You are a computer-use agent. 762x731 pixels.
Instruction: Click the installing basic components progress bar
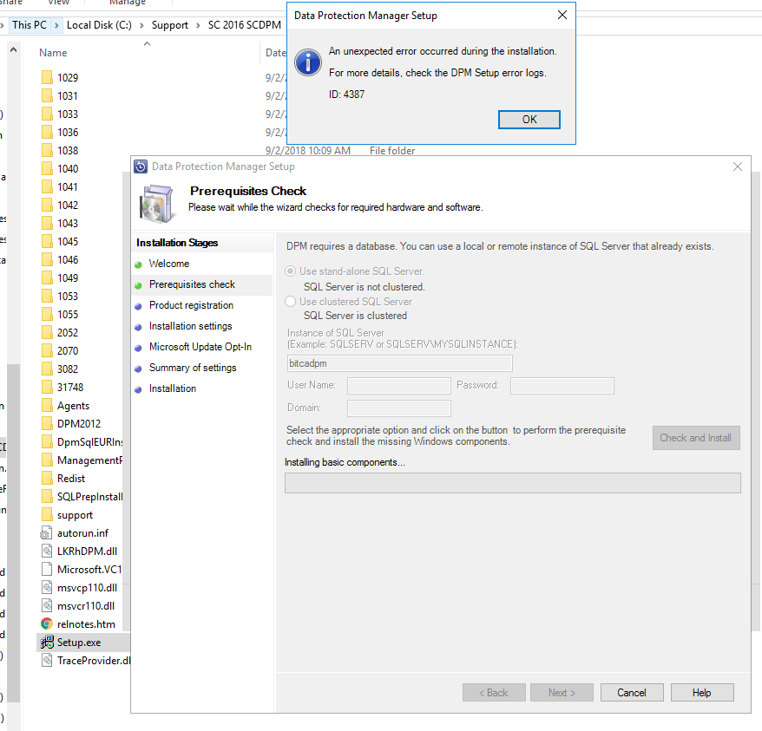click(x=513, y=483)
